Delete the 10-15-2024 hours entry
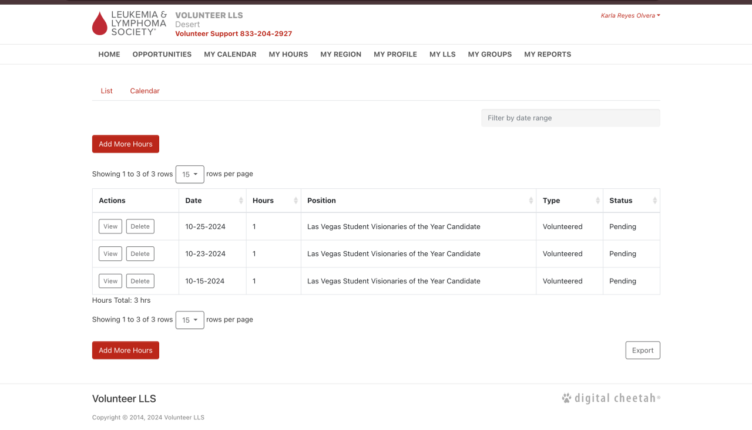Image resolution: width=752 pixels, height=430 pixels. [140, 281]
